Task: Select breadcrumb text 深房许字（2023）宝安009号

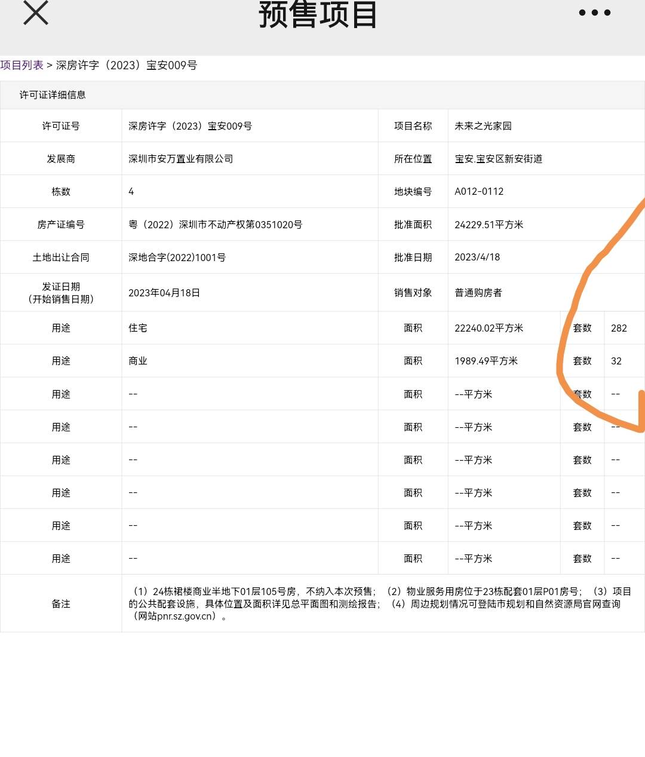Action: tap(127, 65)
